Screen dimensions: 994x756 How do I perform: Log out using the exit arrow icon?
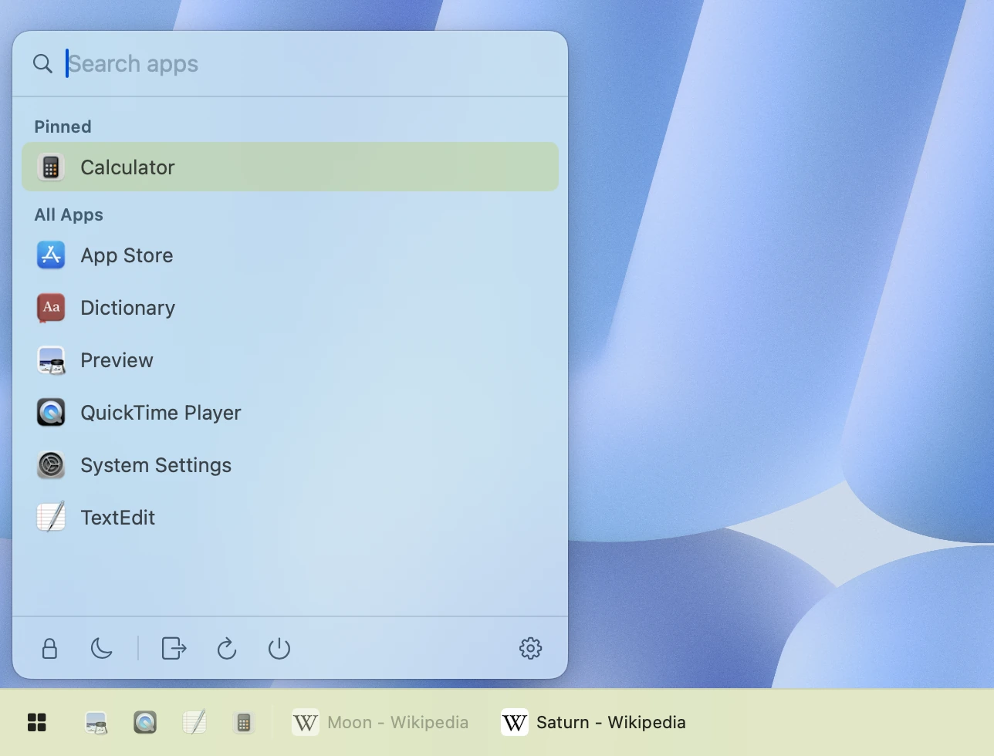174,648
